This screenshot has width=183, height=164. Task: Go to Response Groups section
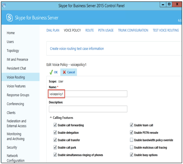click(x=18, y=95)
